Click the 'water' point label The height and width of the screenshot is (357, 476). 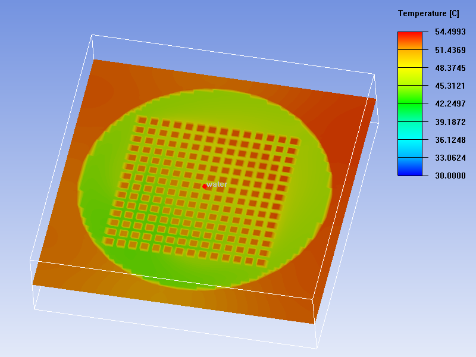(217, 184)
